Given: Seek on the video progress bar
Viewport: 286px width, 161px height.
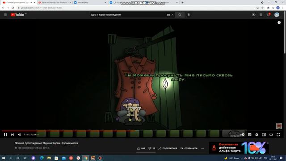Looking at the screenshot, I should (x=142, y=131).
